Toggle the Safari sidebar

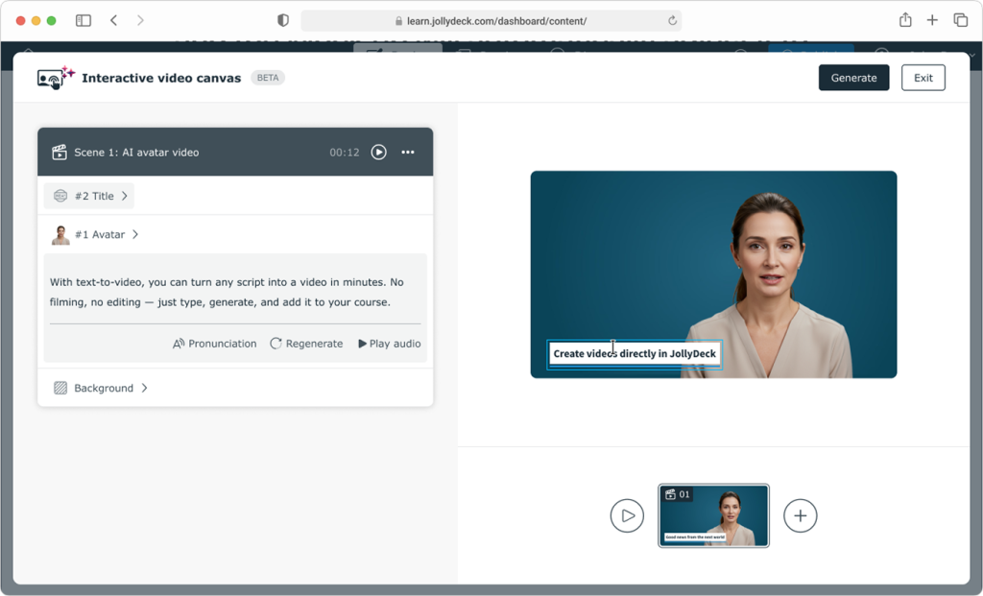click(x=84, y=21)
